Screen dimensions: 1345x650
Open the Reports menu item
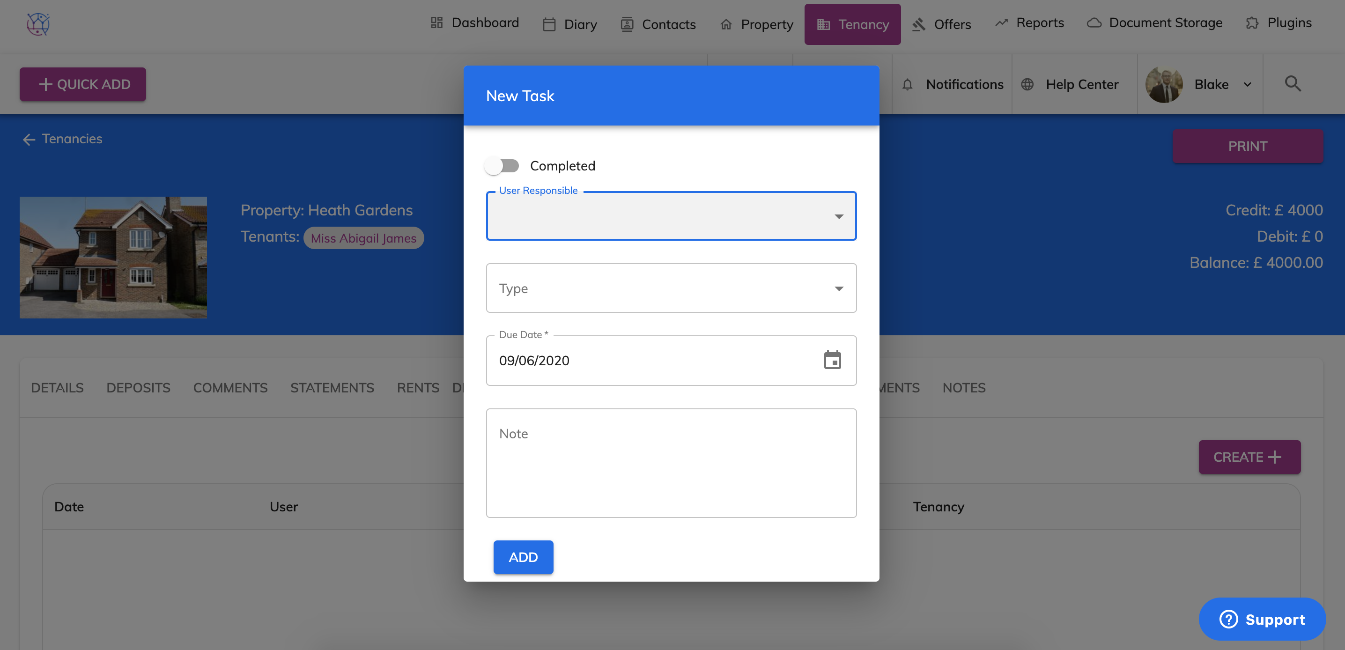click(1029, 23)
